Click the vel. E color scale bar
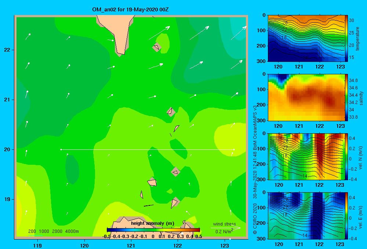 coord(346,216)
